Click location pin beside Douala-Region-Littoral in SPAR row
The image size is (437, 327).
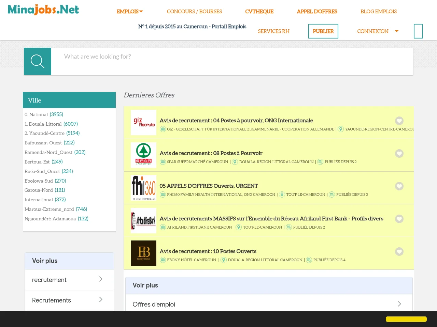pyautogui.click(x=235, y=162)
